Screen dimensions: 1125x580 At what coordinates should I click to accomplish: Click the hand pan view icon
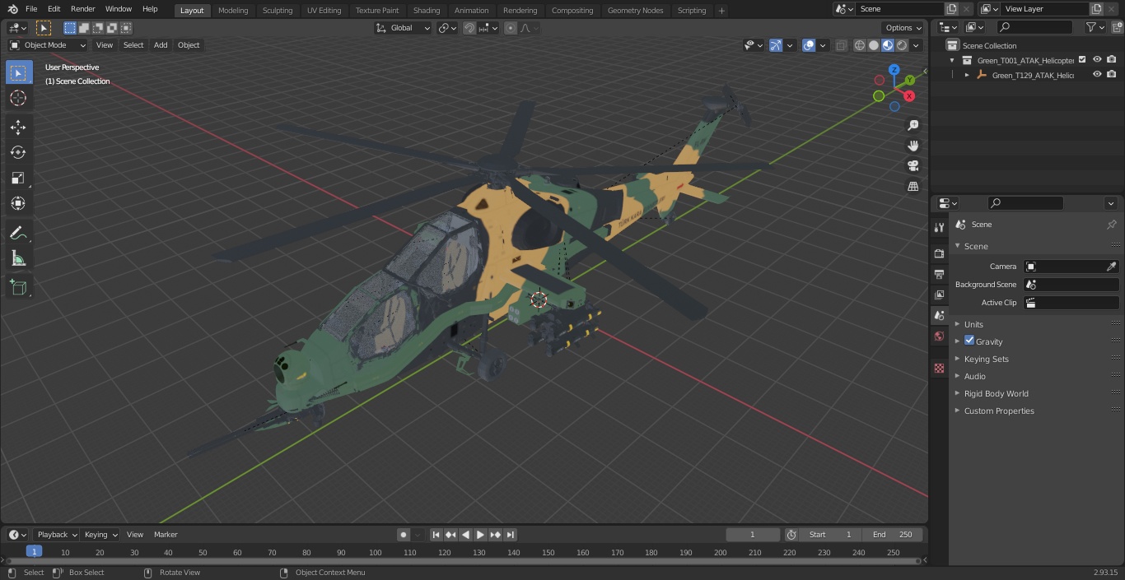click(x=913, y=146)
